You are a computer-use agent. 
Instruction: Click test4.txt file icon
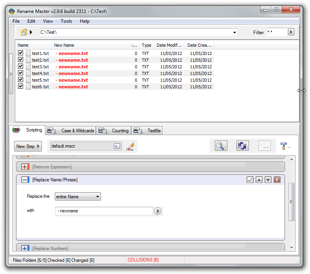click(28, 73)
